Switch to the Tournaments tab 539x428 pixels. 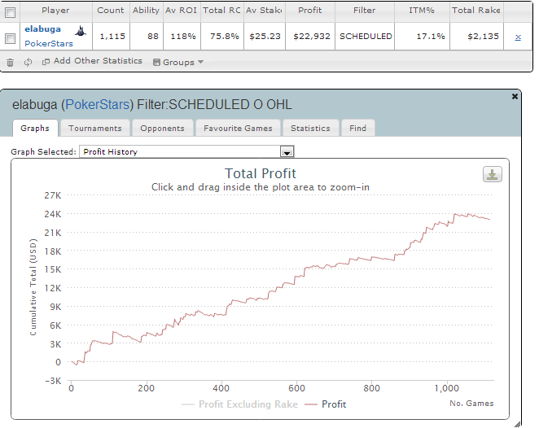(x=95, y=128)
